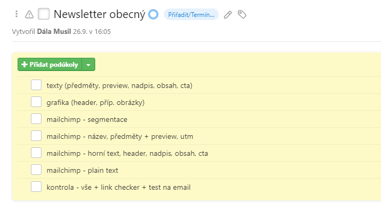Click the Přidat podúkoly button
The image size is (381, 212).
[50, 65]
